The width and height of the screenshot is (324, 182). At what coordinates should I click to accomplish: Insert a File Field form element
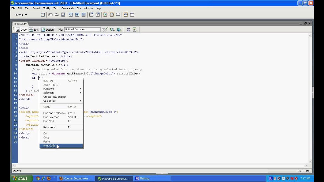[x=112, y=15]
